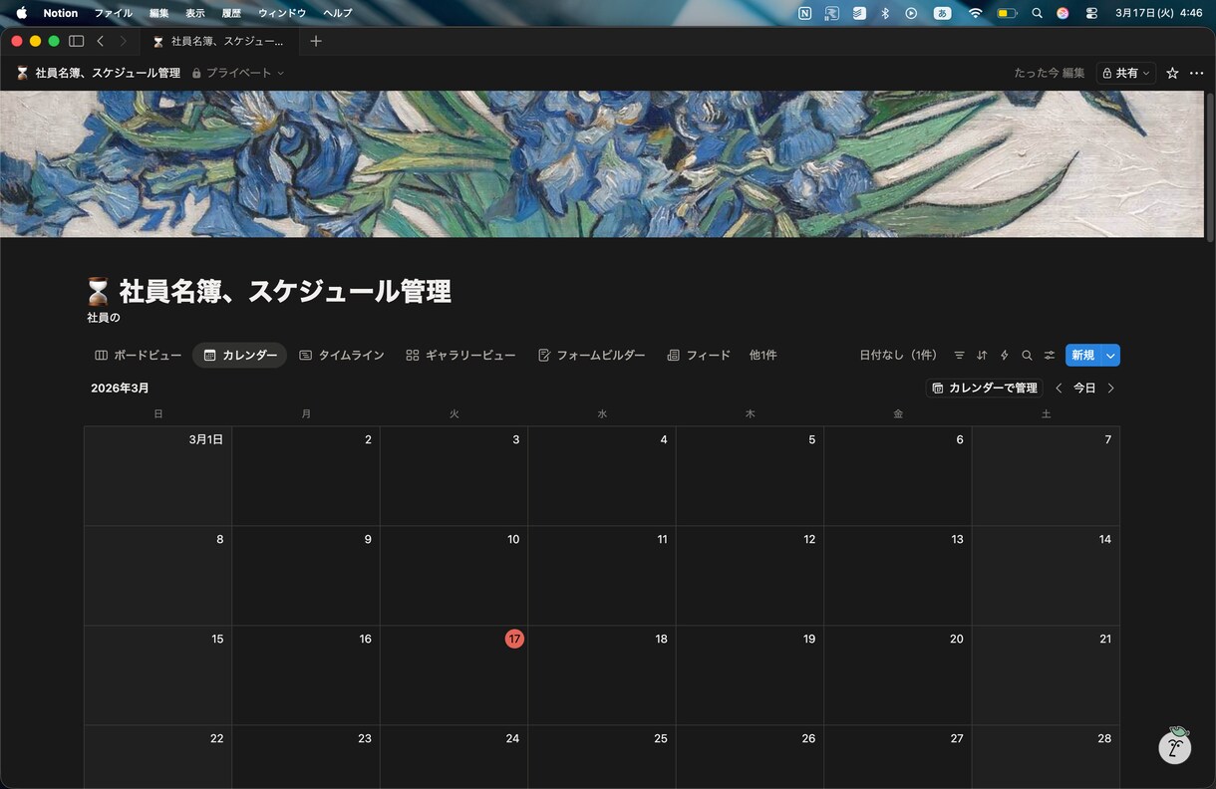Select the calendar cell for day 10
Viewport: 1216px width, 789px height.
pyautogui.click(x=454, y=575)
